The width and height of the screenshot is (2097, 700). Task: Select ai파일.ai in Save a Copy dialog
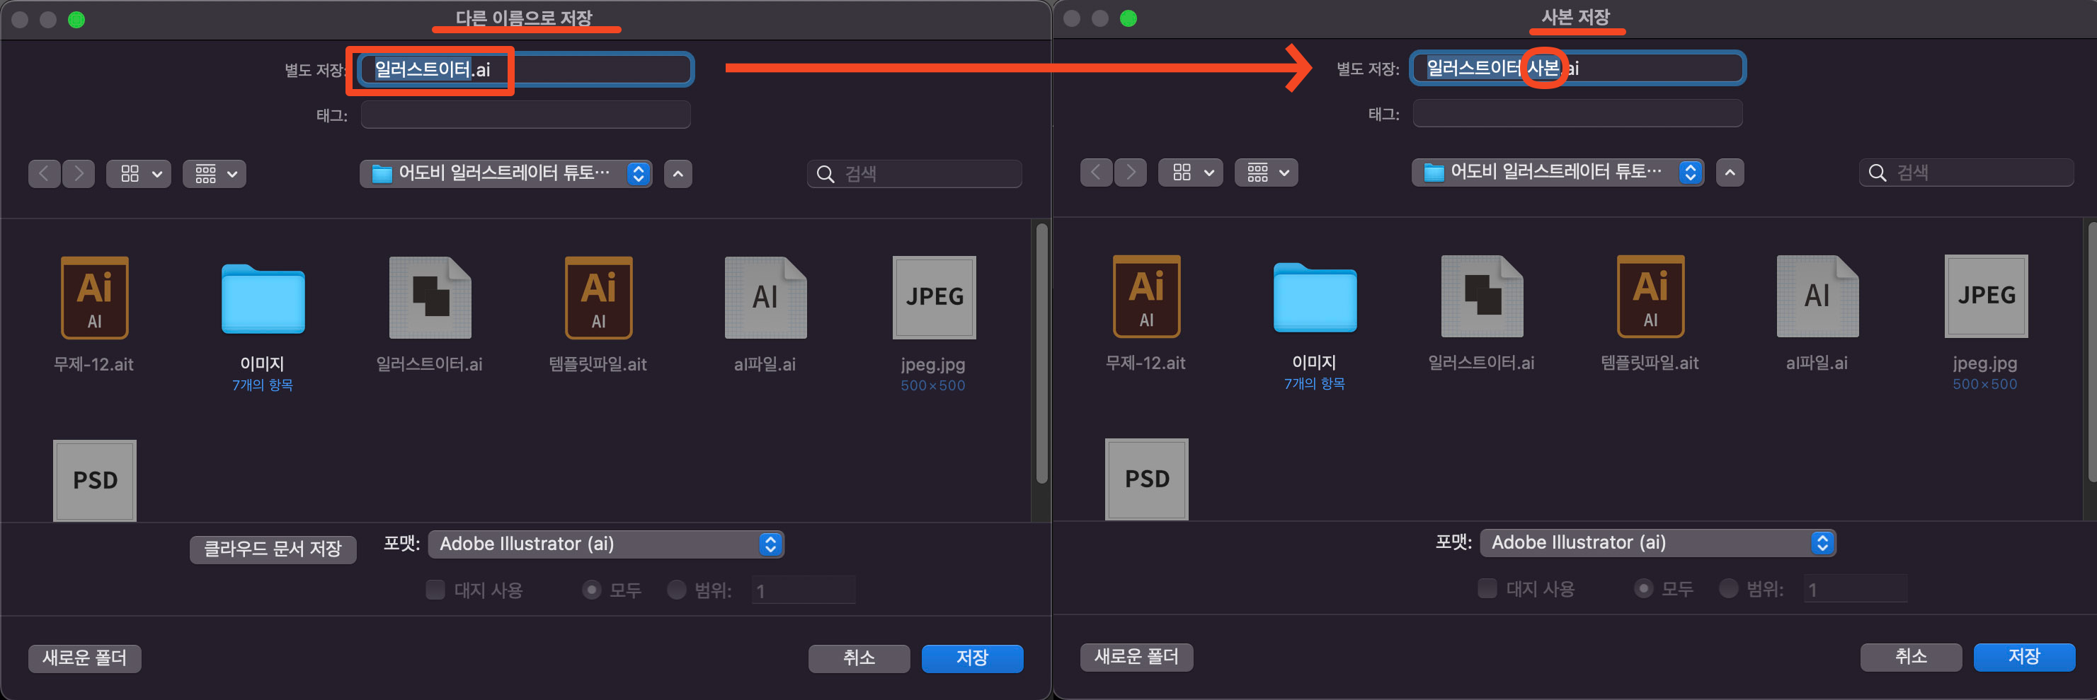click(1817, 296)
